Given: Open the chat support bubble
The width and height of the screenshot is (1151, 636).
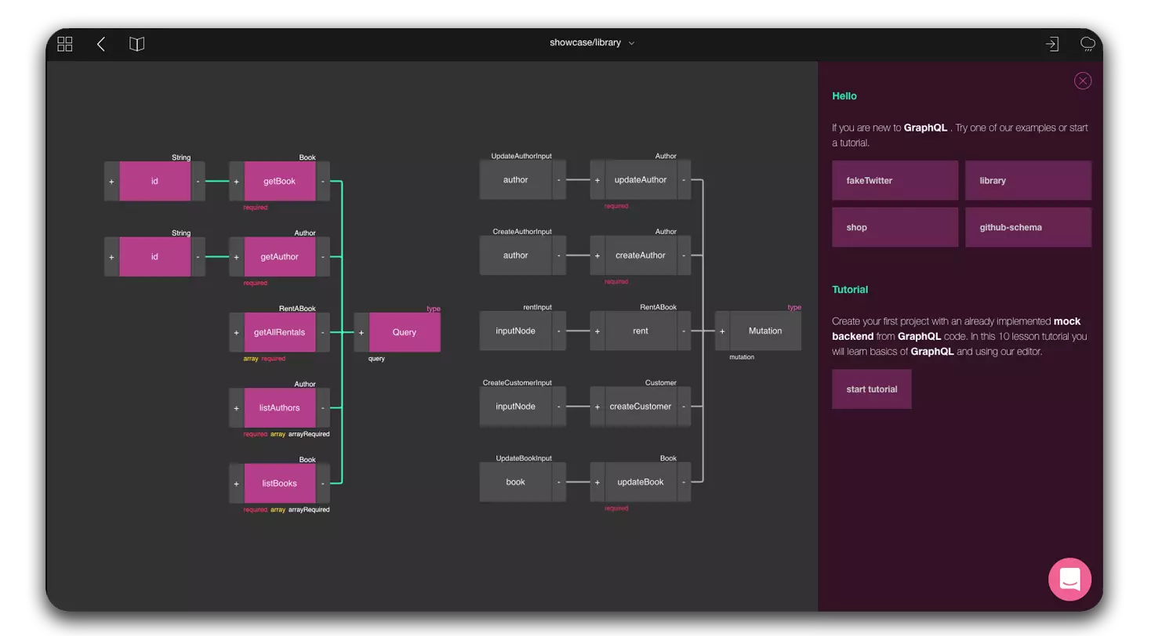Looking at the screenshot, I should 1069,580.
